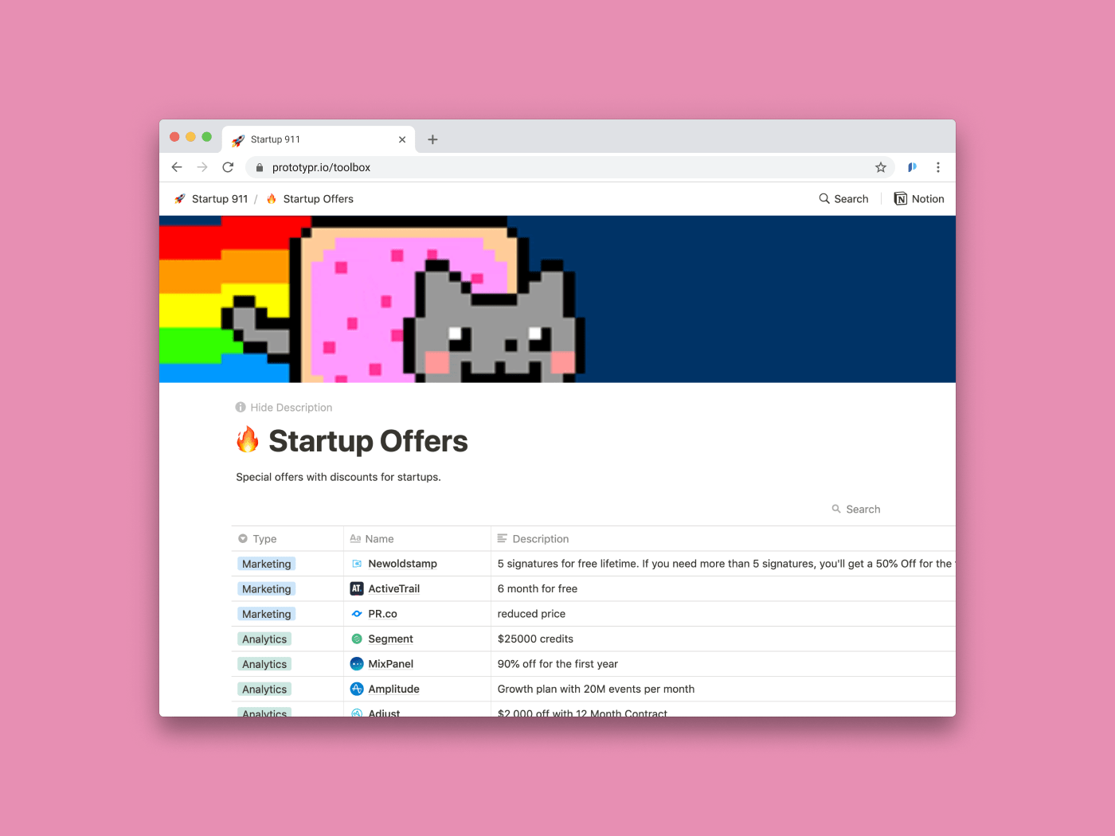Click Analytics tag in Amplitude row

click(x=264, y=690)
